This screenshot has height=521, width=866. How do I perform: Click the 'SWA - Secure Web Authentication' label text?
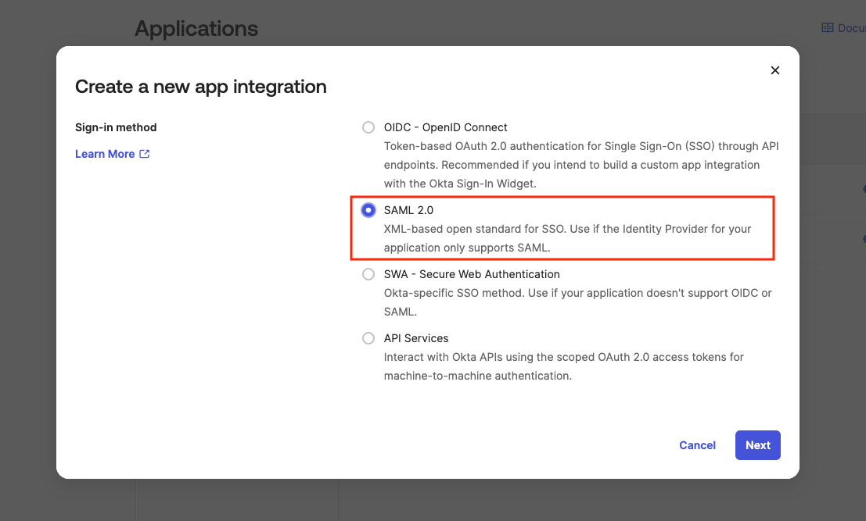[472, 274]
